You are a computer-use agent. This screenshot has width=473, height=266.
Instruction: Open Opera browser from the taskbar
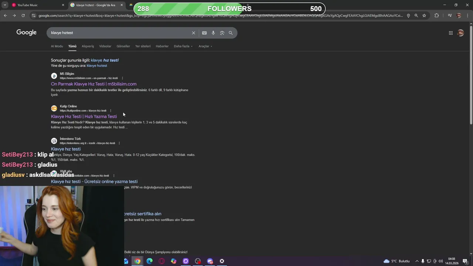pyautogui.click(x=161, y=261)
